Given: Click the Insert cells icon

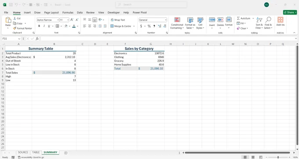Looking at the screenshot, I should pyautogui.click(x=212, y=20).
